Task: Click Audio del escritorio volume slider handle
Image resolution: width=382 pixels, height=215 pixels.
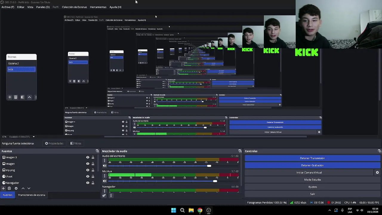Action: 209,166
